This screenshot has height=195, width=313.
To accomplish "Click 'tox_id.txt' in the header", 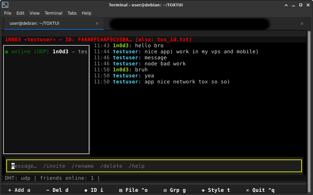I will coord(173,40).
